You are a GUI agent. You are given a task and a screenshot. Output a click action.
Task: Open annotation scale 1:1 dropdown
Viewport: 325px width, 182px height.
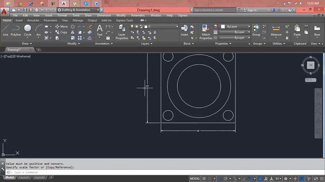(x=278, y=178)
